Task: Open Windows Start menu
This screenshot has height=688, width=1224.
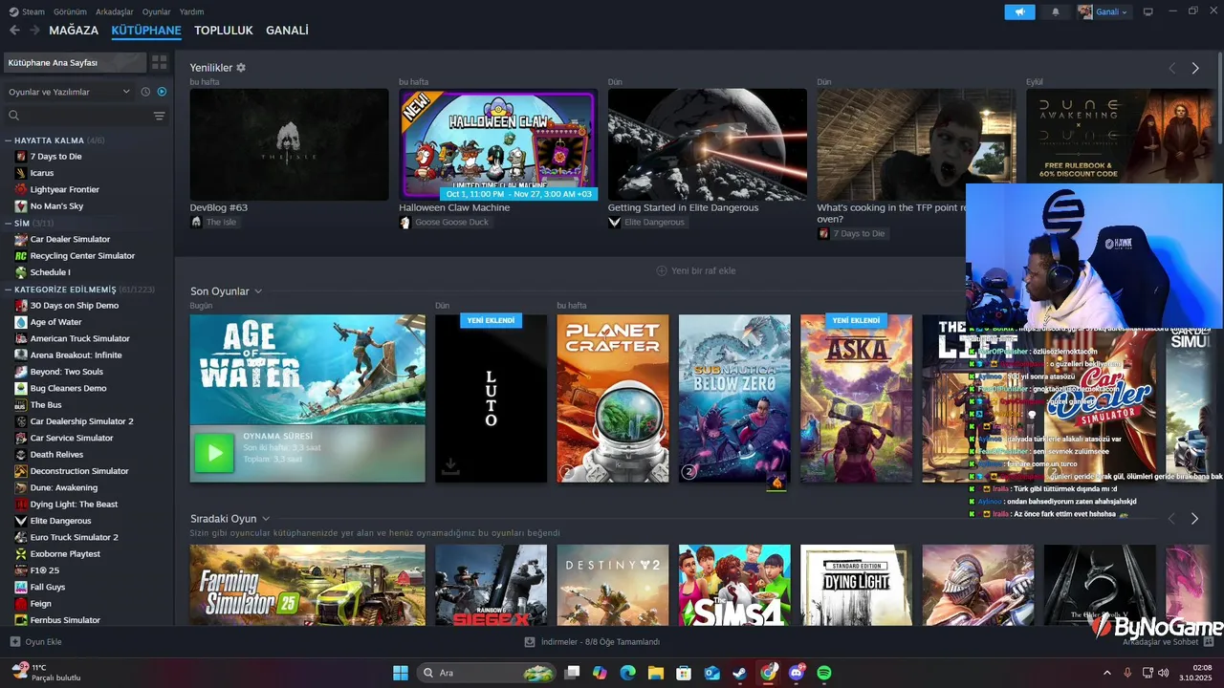Action: (x=401, y=673)
